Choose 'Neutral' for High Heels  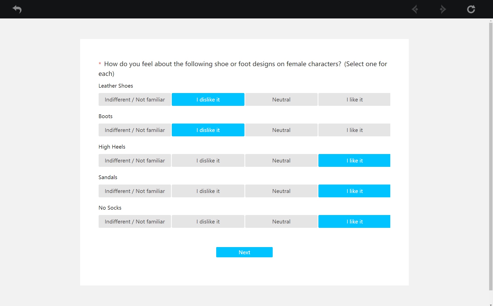[281, 160]
